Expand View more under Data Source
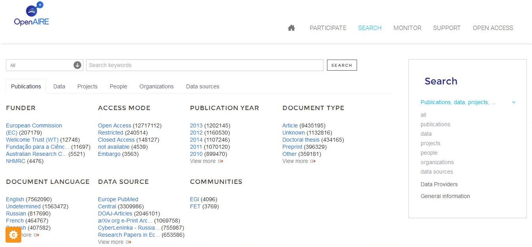Viewport: 532px width, 247px height. point(115,242)
